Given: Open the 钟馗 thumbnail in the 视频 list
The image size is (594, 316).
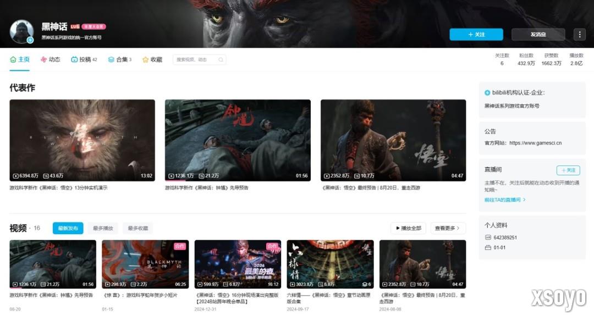Looking at the screenshot, I should click(x=53, y=264).
